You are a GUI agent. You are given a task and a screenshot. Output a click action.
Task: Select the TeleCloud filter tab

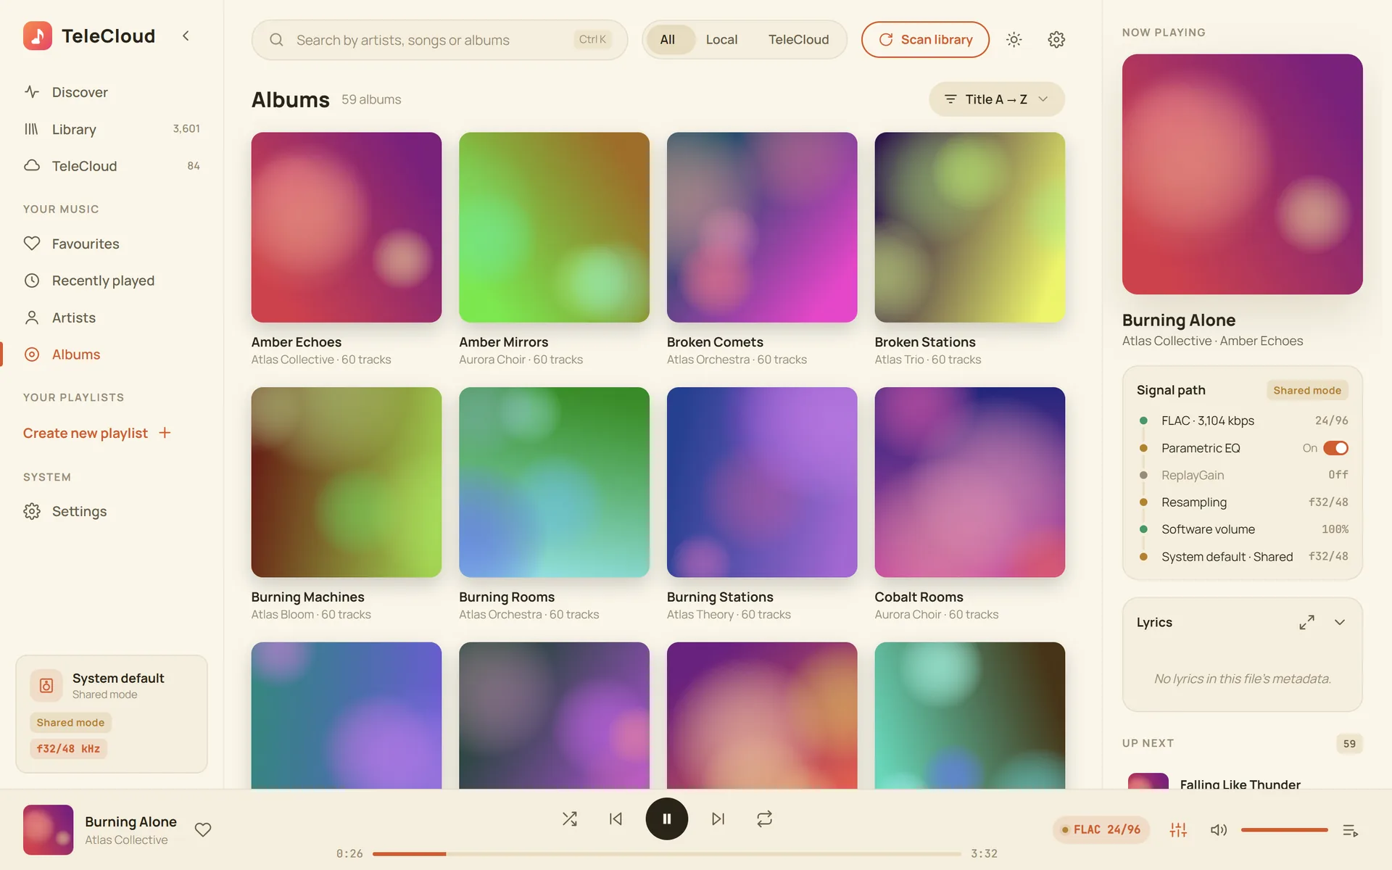pos(798,39)
